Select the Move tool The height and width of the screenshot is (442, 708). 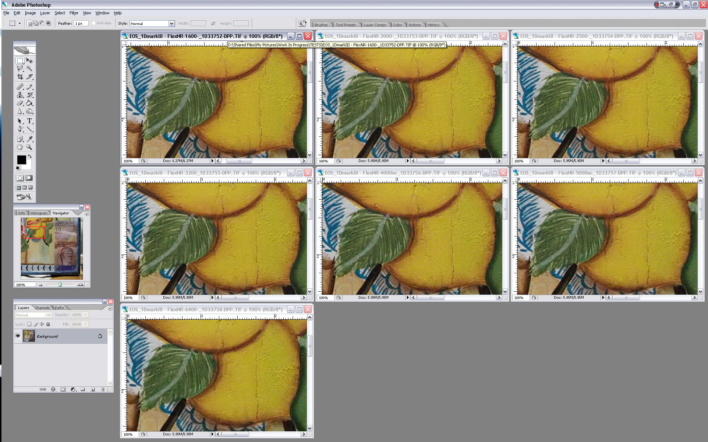tap(29, 60)
